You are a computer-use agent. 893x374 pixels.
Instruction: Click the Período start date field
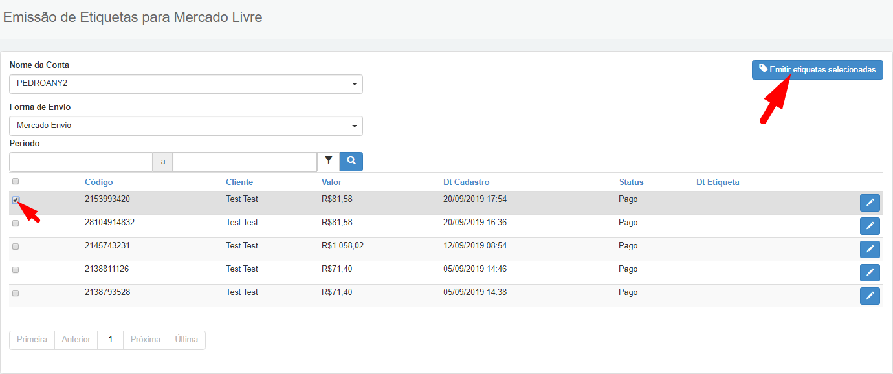pyautogui.click(x=81, y=162)
